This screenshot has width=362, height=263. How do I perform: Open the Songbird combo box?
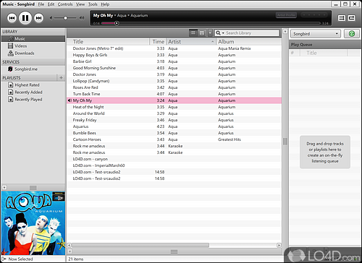316,34
